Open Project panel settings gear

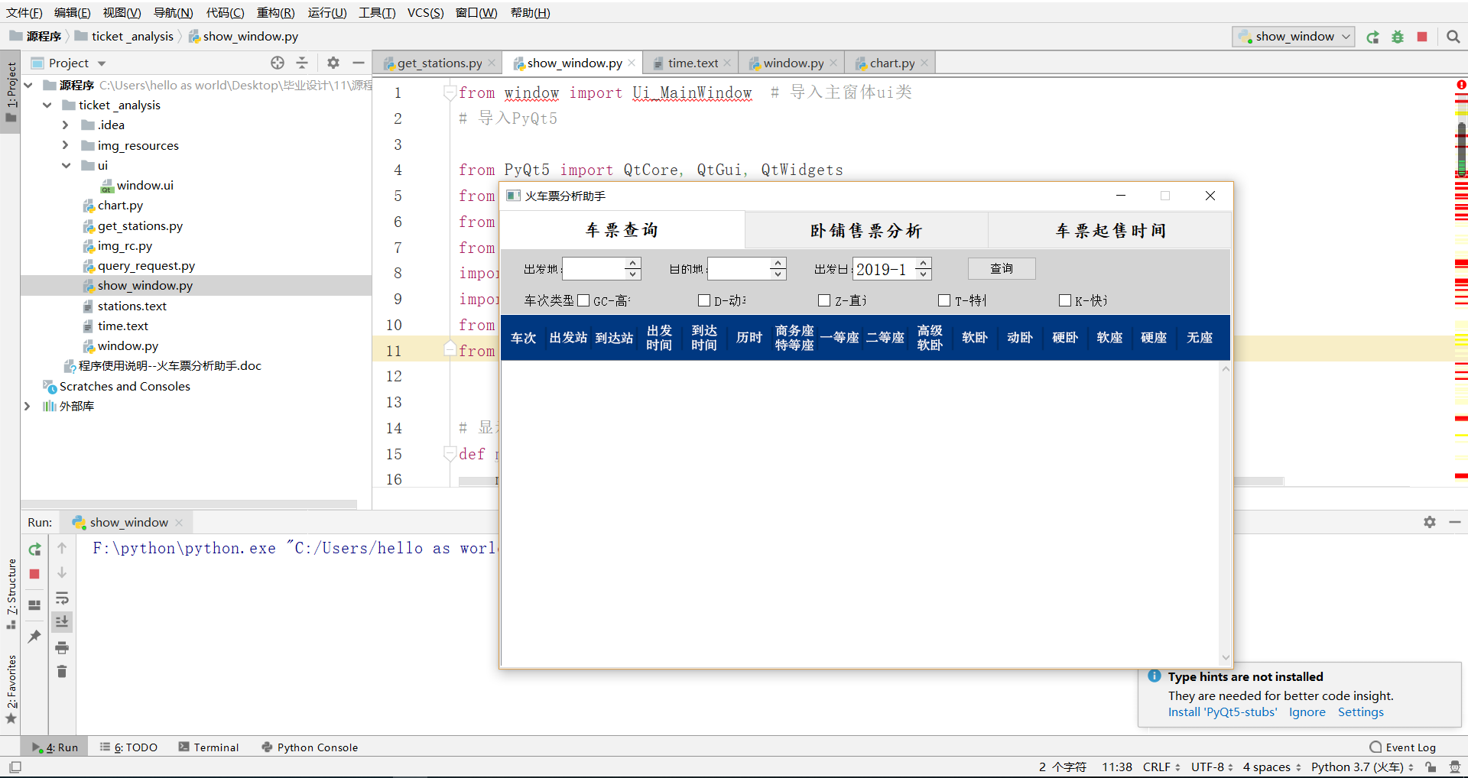pos(333,63)
